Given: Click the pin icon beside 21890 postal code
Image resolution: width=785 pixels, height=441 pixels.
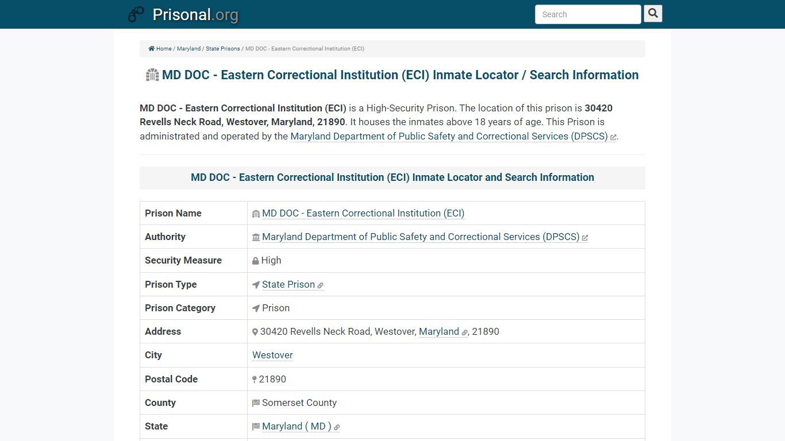Looking at the screenshot, I should (255, 380).
